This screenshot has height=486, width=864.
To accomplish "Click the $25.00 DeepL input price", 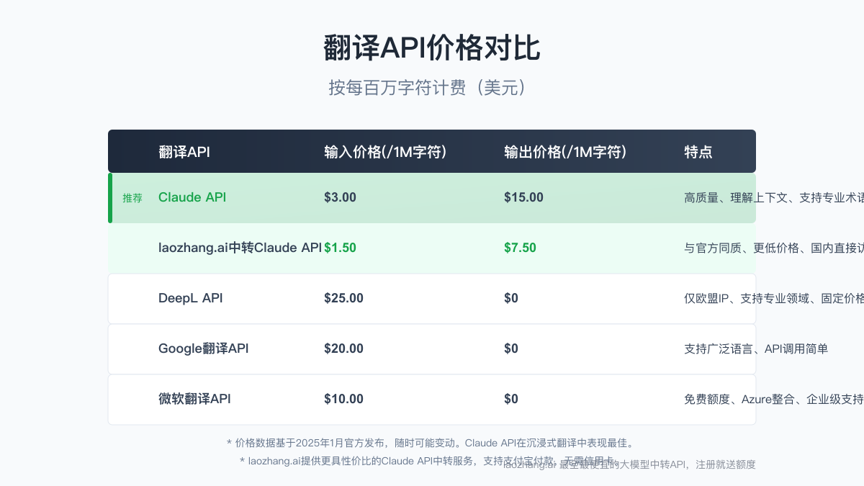I will [x=343, y=298].
